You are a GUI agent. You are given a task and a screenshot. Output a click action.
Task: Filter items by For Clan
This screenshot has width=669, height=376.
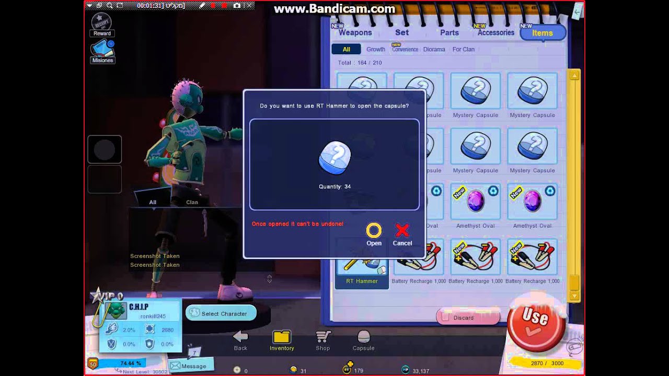(463, 49)
